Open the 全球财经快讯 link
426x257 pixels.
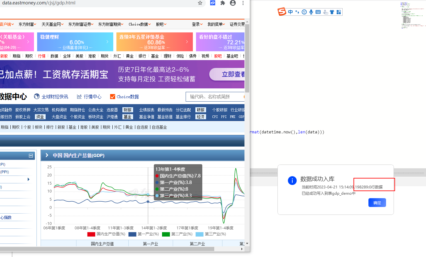tap(55, 97)
